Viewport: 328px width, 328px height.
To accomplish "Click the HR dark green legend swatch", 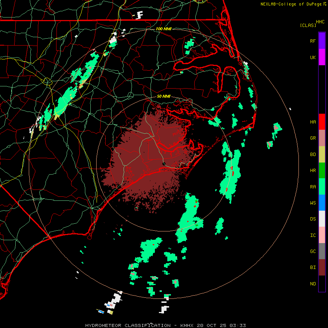I will tap(322, 170).
